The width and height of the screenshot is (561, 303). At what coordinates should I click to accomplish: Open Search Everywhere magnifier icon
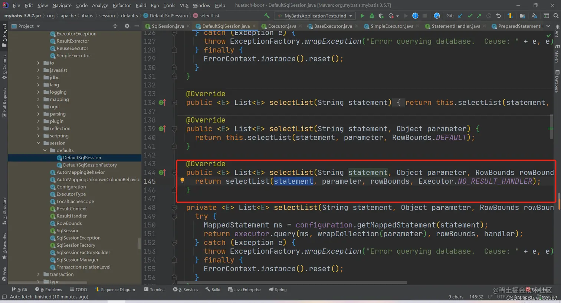(x=556, y=16)
